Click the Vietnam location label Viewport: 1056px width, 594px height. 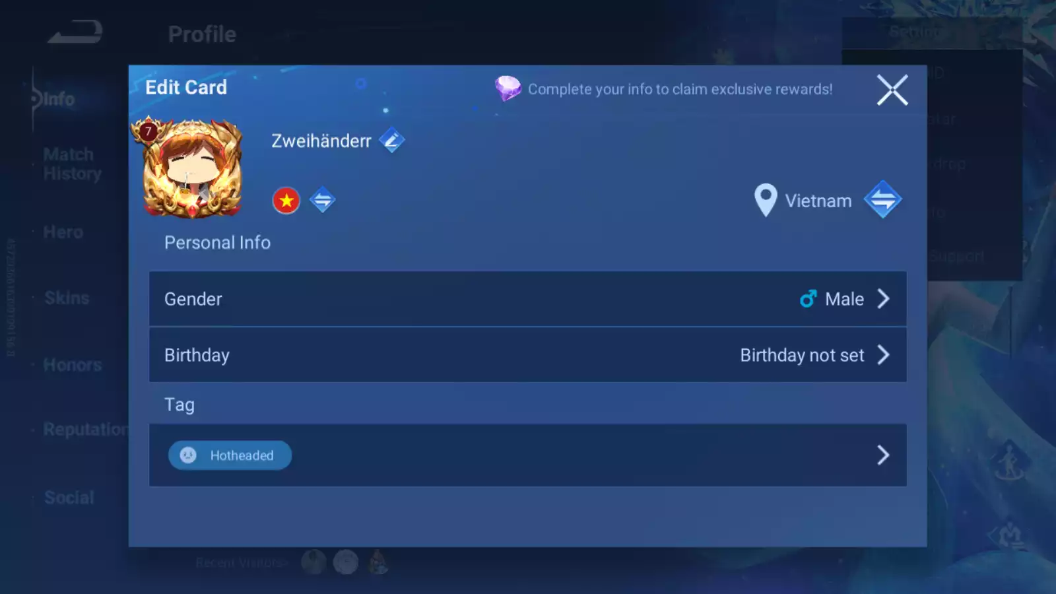click(818, 201)
